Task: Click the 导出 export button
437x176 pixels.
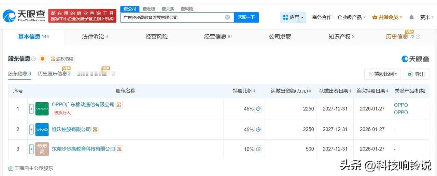Action: [x=416, y=74]
